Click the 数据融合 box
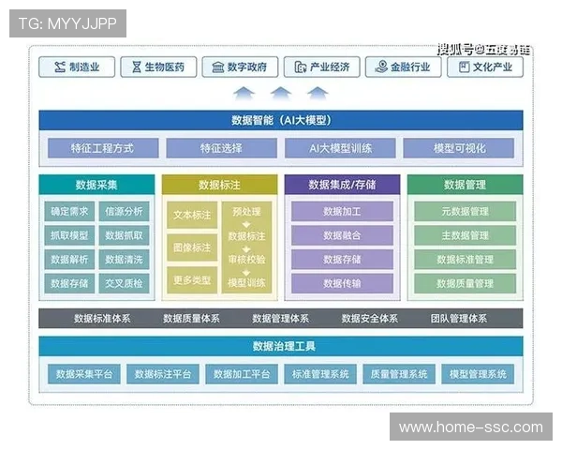562x450 pixels. [342, 235]
